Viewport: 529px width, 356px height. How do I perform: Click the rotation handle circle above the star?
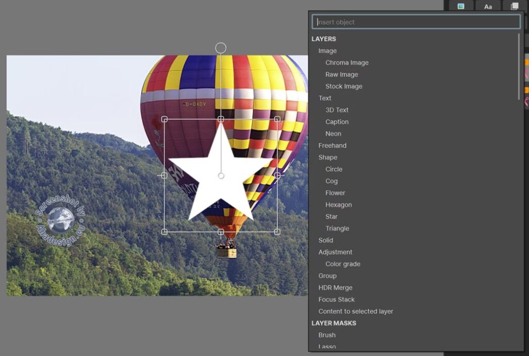click(221, 48)
